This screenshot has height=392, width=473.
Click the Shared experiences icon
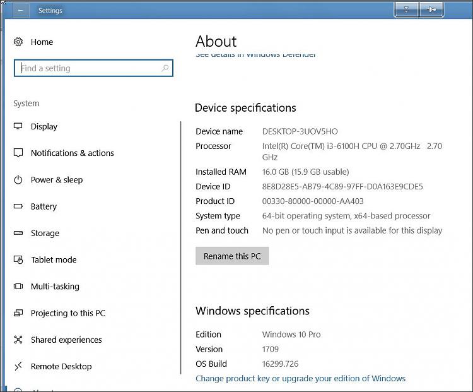click(18, 340)
